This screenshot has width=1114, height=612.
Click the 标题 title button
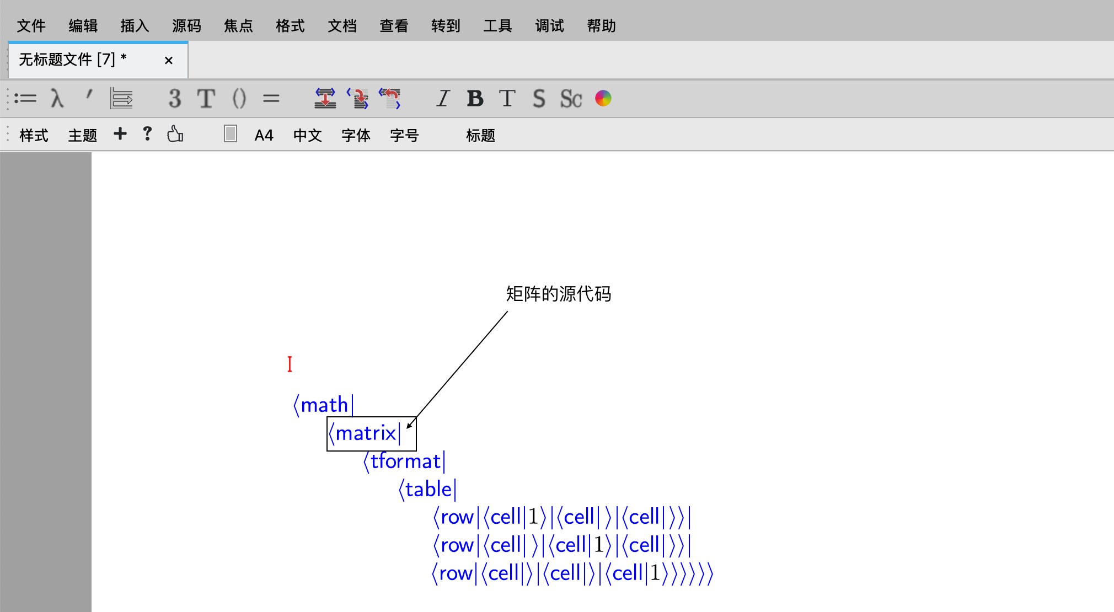point(480,135)
